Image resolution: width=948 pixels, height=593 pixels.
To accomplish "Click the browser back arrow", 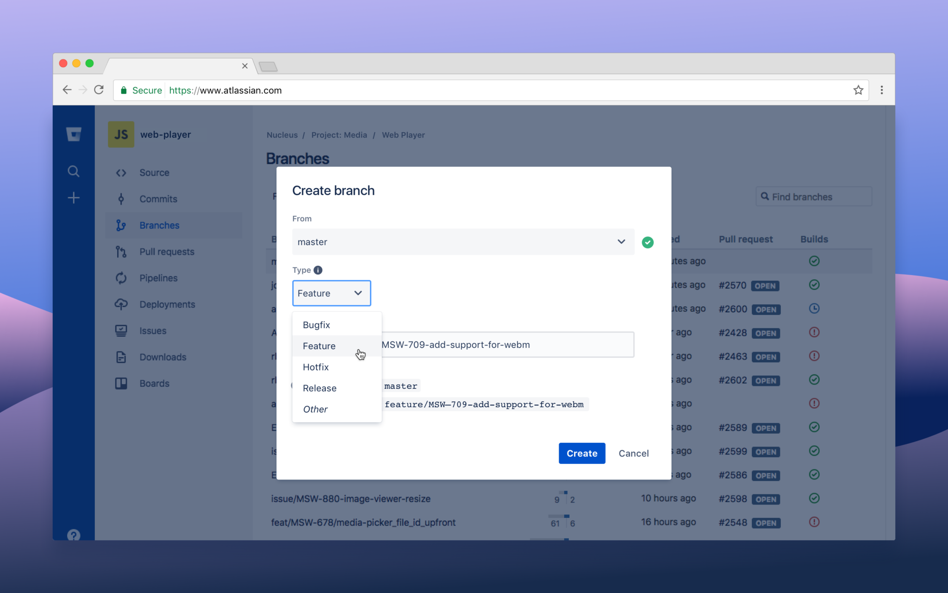I will [x=67, y=90].
